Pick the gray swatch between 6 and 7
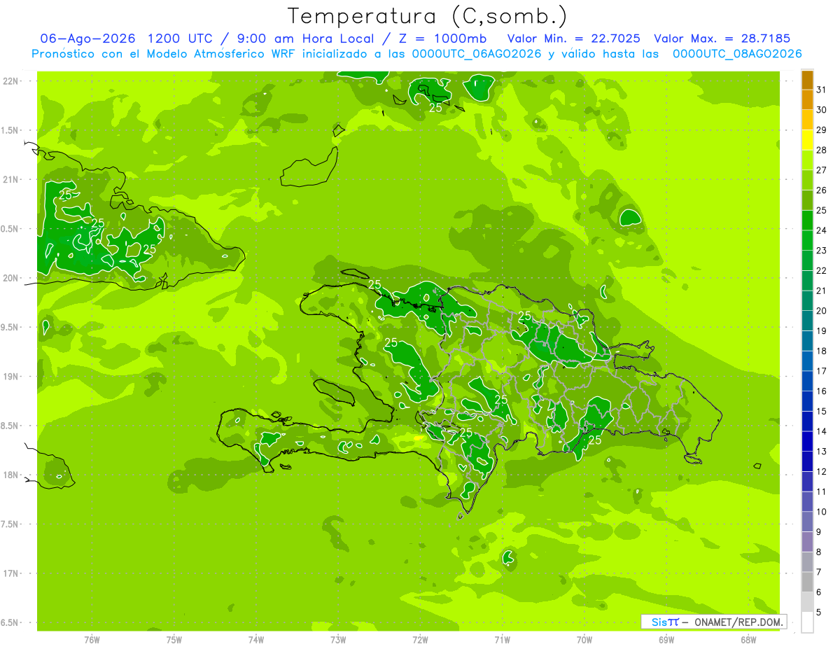 click(x=807, y=582)
